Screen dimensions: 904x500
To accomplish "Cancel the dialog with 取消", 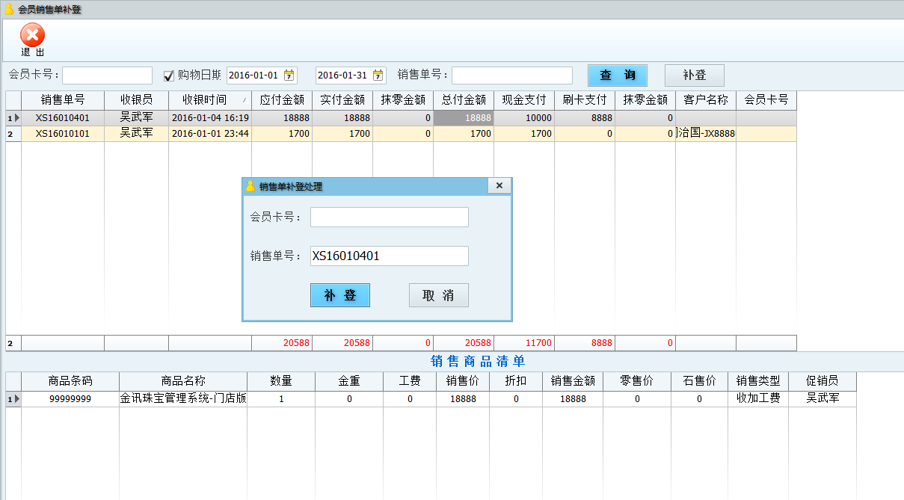I will (438, 295).
